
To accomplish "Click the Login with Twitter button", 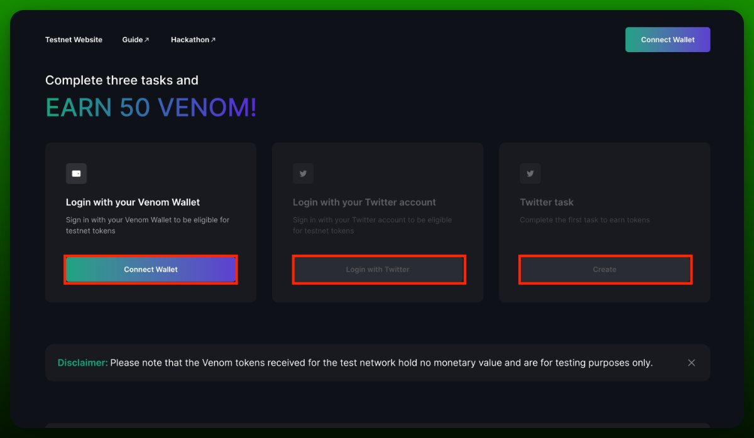I will [x=378, y=269].
